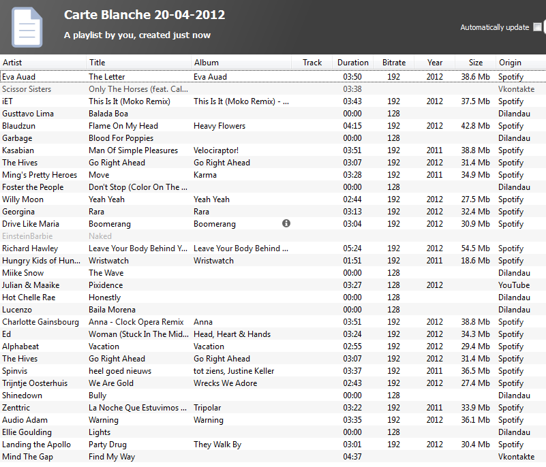Select Kasabian's Man Of Simple Pleasures row
The image size is (546, 467).
pos(133,150)
